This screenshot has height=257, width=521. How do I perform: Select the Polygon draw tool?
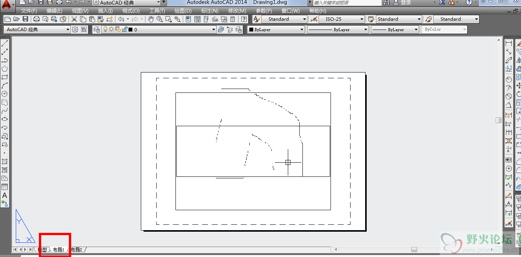(5, 69)
